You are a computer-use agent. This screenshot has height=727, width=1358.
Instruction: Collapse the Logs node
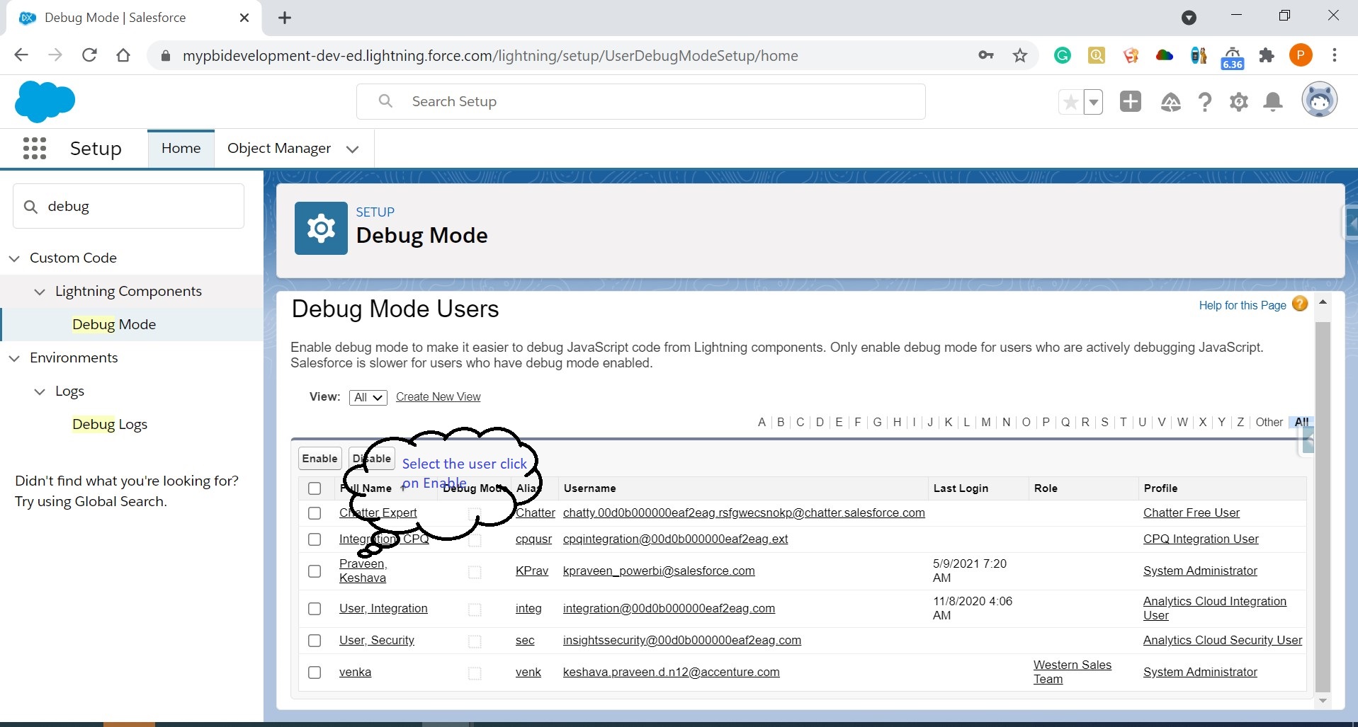point(40,391)
